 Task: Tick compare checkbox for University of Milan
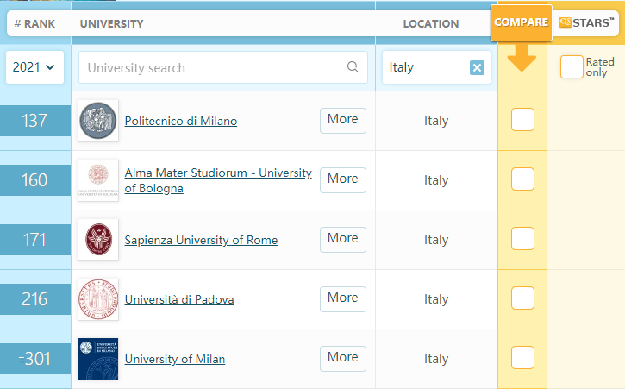pyautogui.click(x=522, y=357)
